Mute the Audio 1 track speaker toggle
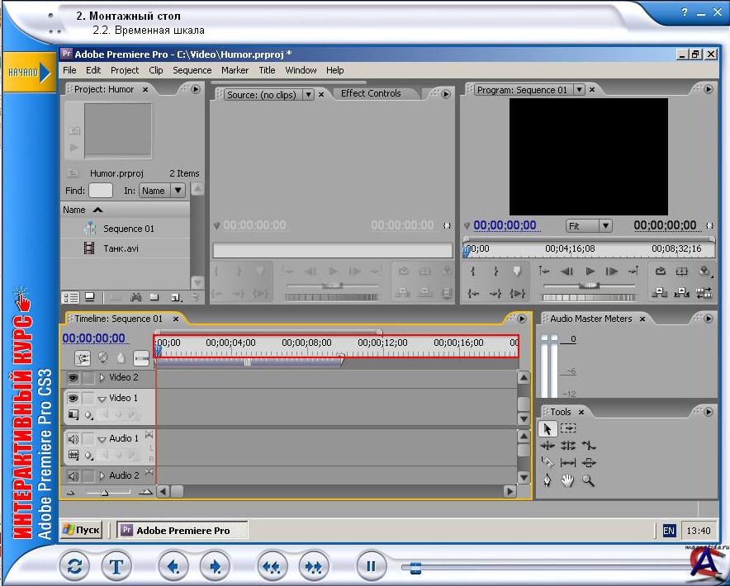The height and width of the screenshot is (586, 730). (x=73, y=439)
